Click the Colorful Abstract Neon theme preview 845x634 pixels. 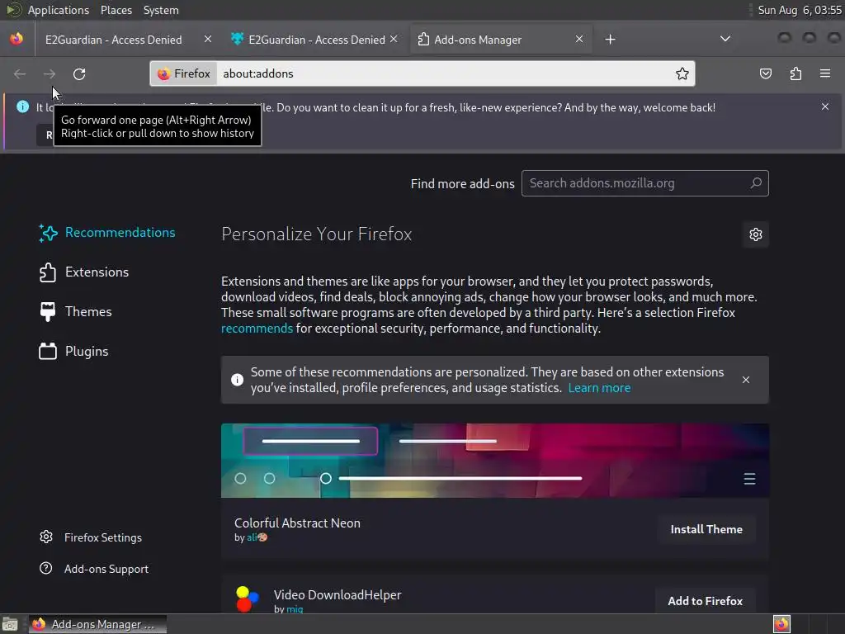(495, 461)
